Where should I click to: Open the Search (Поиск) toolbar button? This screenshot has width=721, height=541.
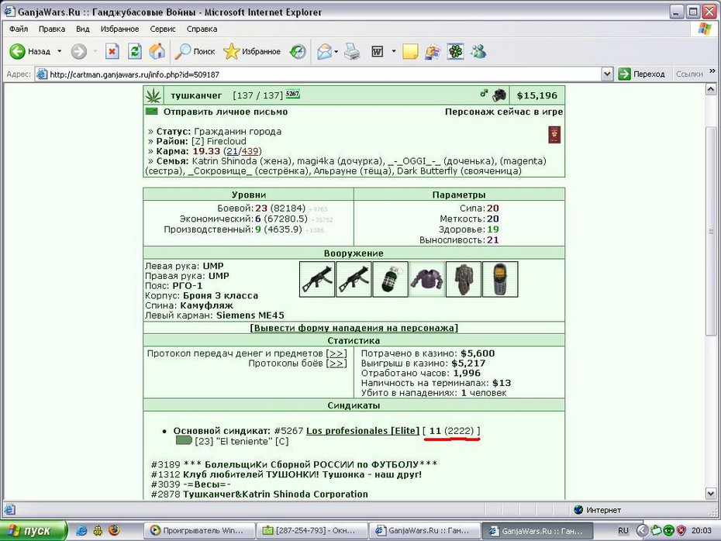pyautogui.click(x=195, y=51)
